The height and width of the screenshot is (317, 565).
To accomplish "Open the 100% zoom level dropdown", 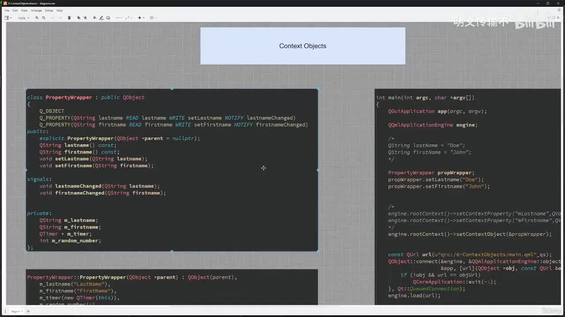I will pos(23,18).
